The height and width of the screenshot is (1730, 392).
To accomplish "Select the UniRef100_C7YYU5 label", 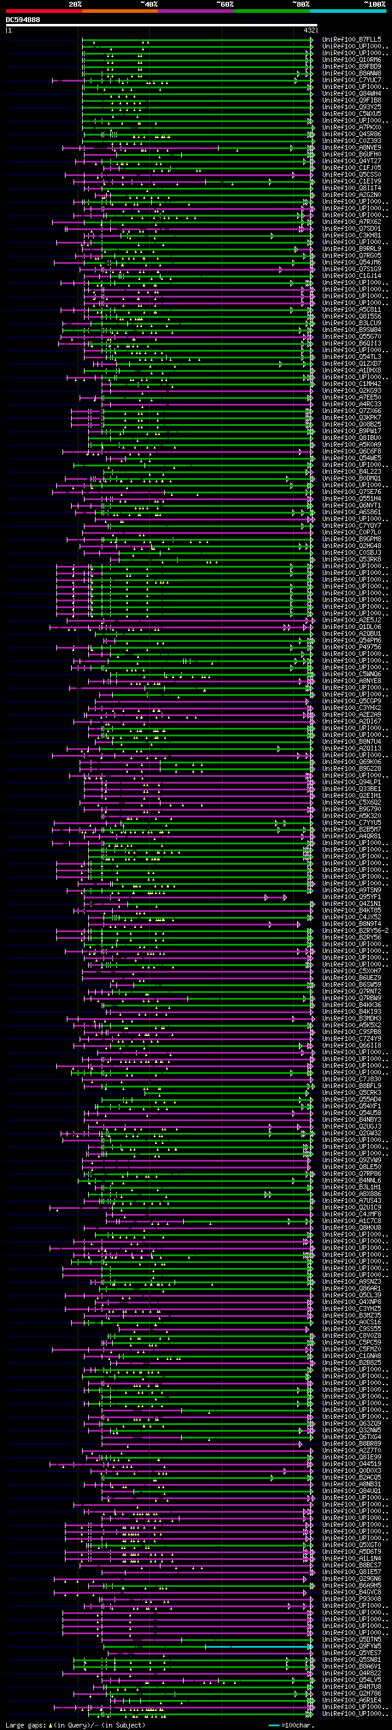I will pos(352,823).
